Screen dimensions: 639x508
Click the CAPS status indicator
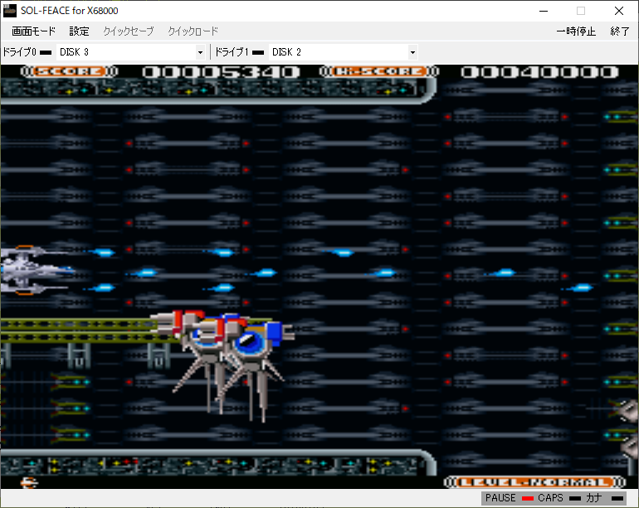pyautogui.click(x=575, y=499)
